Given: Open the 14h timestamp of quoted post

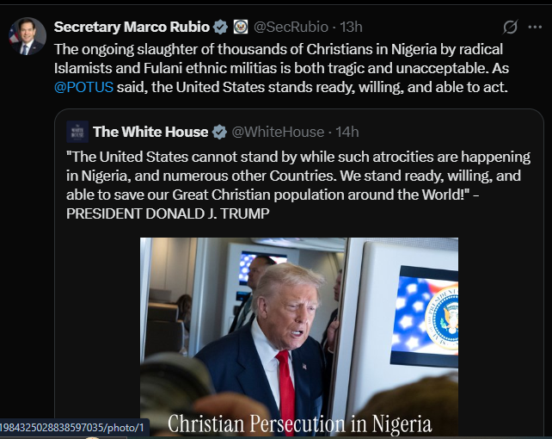Looking at the screenshot, I should [347, 132].
